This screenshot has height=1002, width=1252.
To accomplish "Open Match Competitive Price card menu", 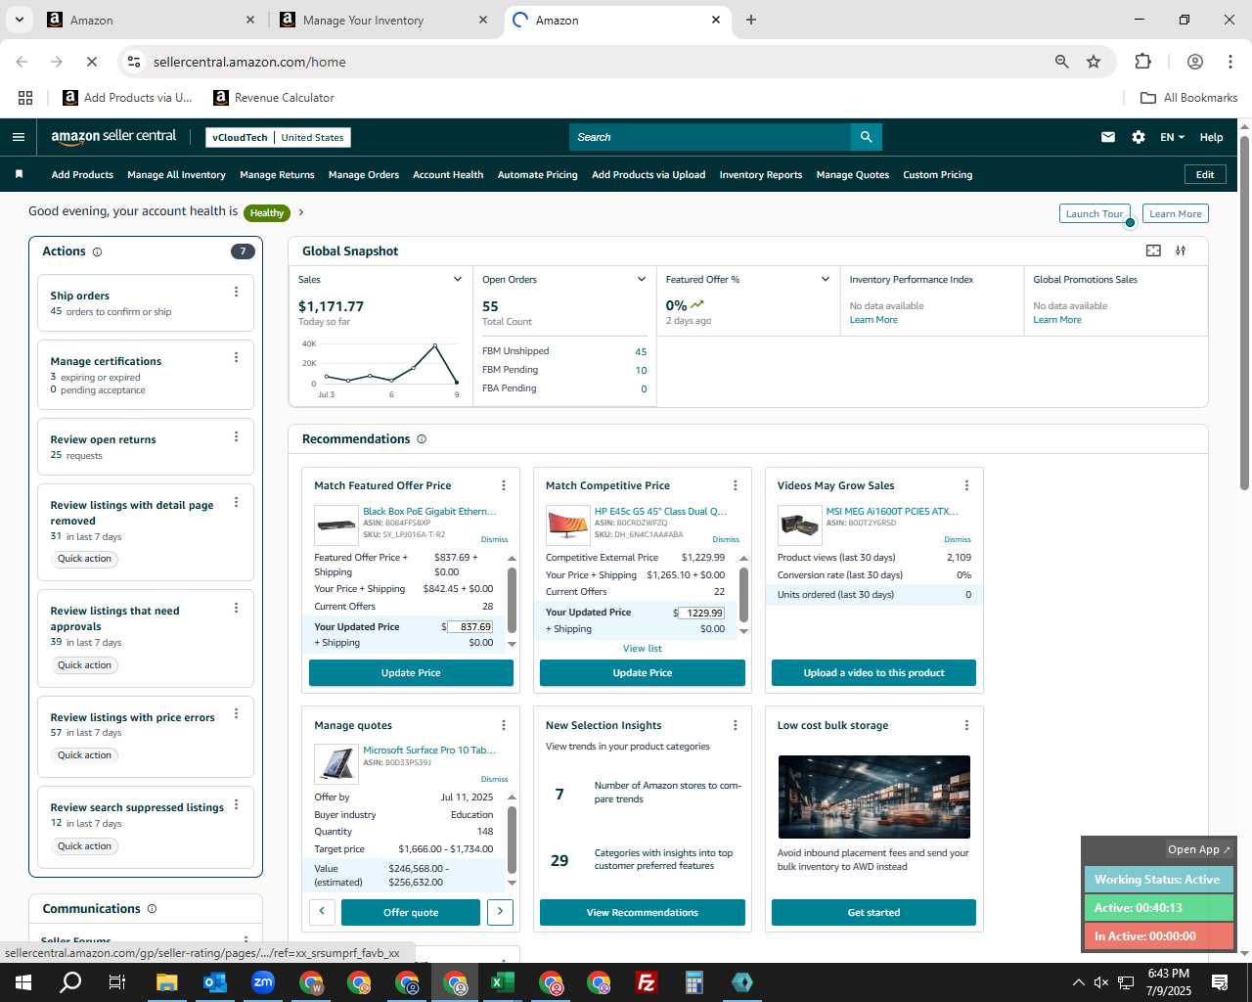I will [x=736, y=485].
